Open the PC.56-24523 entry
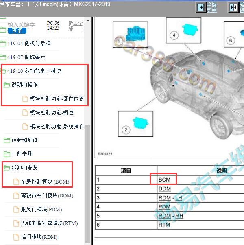The width and height of the screenshot is (244, 245). coord(54,26)
